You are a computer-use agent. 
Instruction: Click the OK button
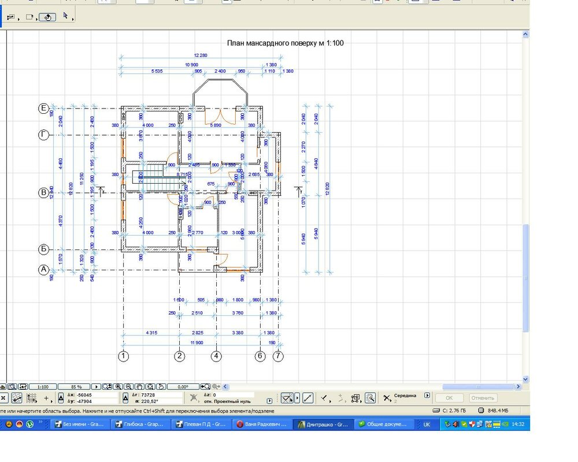tap(449, 398)
